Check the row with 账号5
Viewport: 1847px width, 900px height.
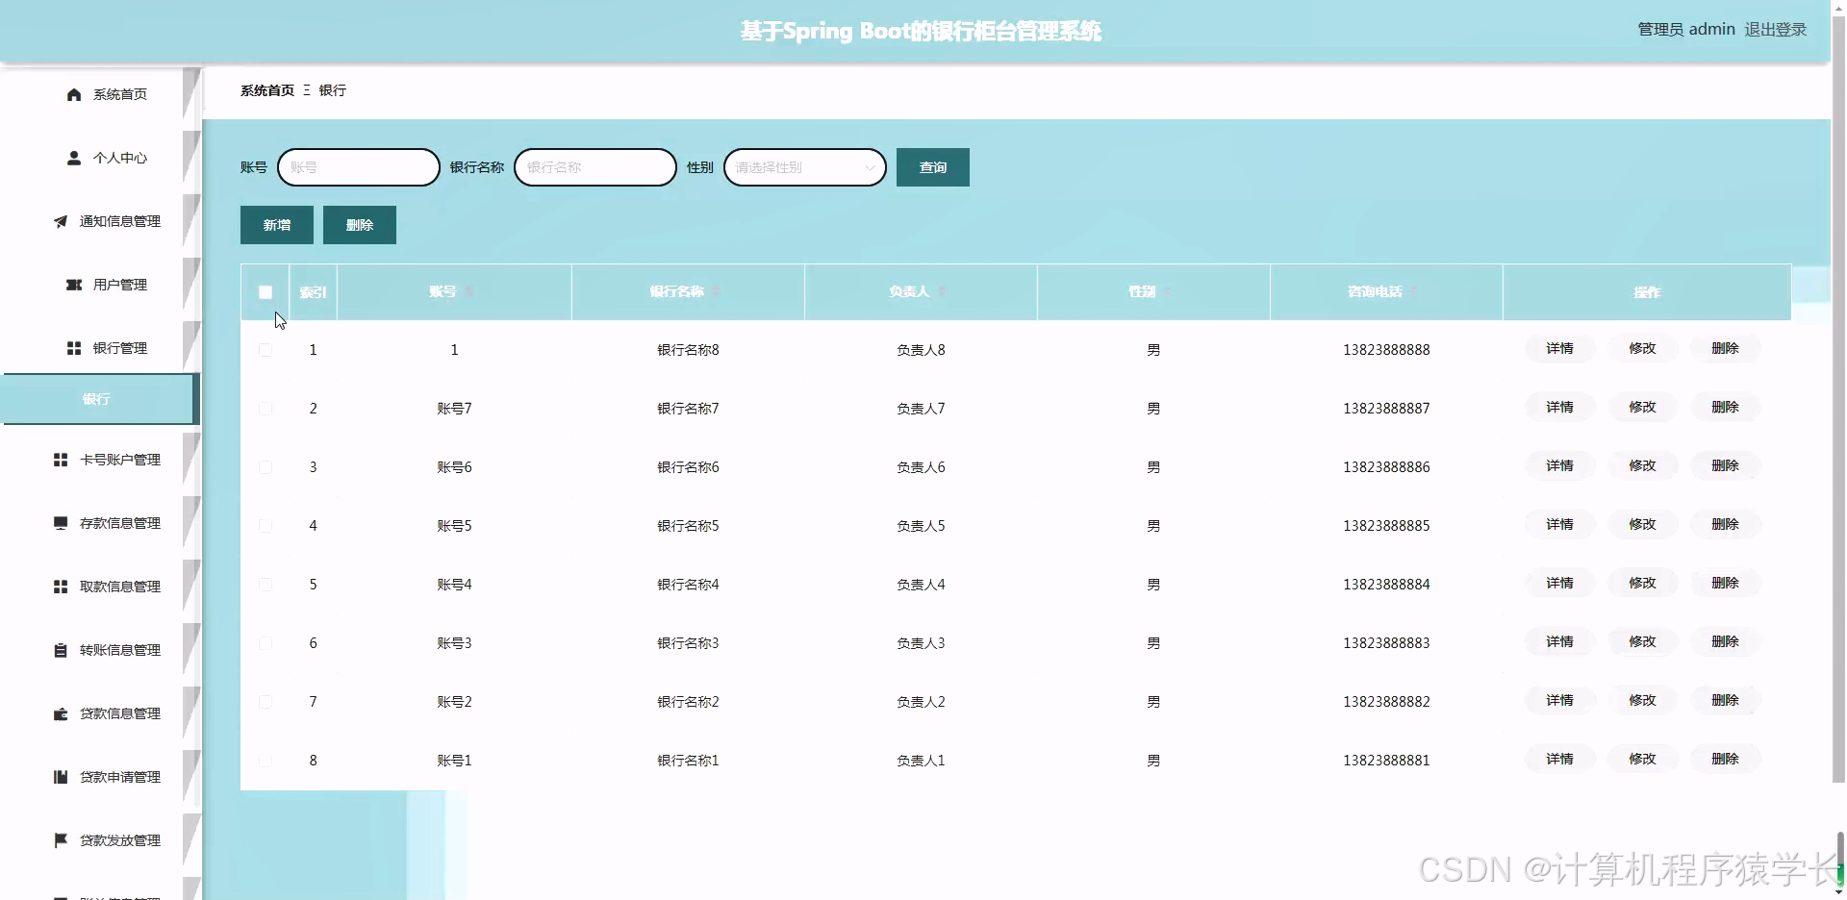coord(266,526)
